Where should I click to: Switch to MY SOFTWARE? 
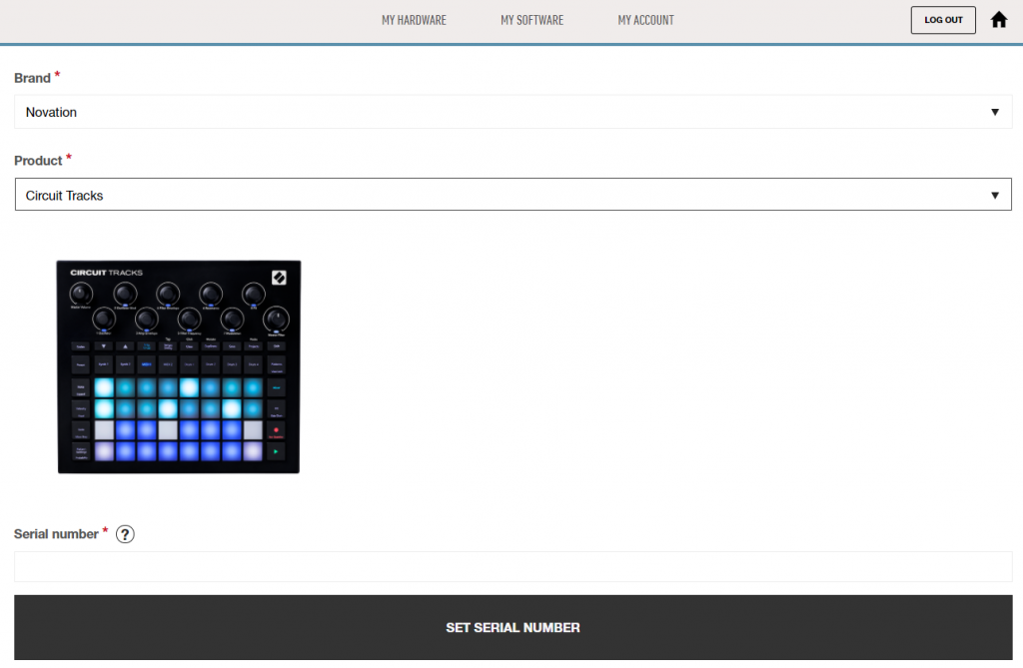(x=531, y=19)
